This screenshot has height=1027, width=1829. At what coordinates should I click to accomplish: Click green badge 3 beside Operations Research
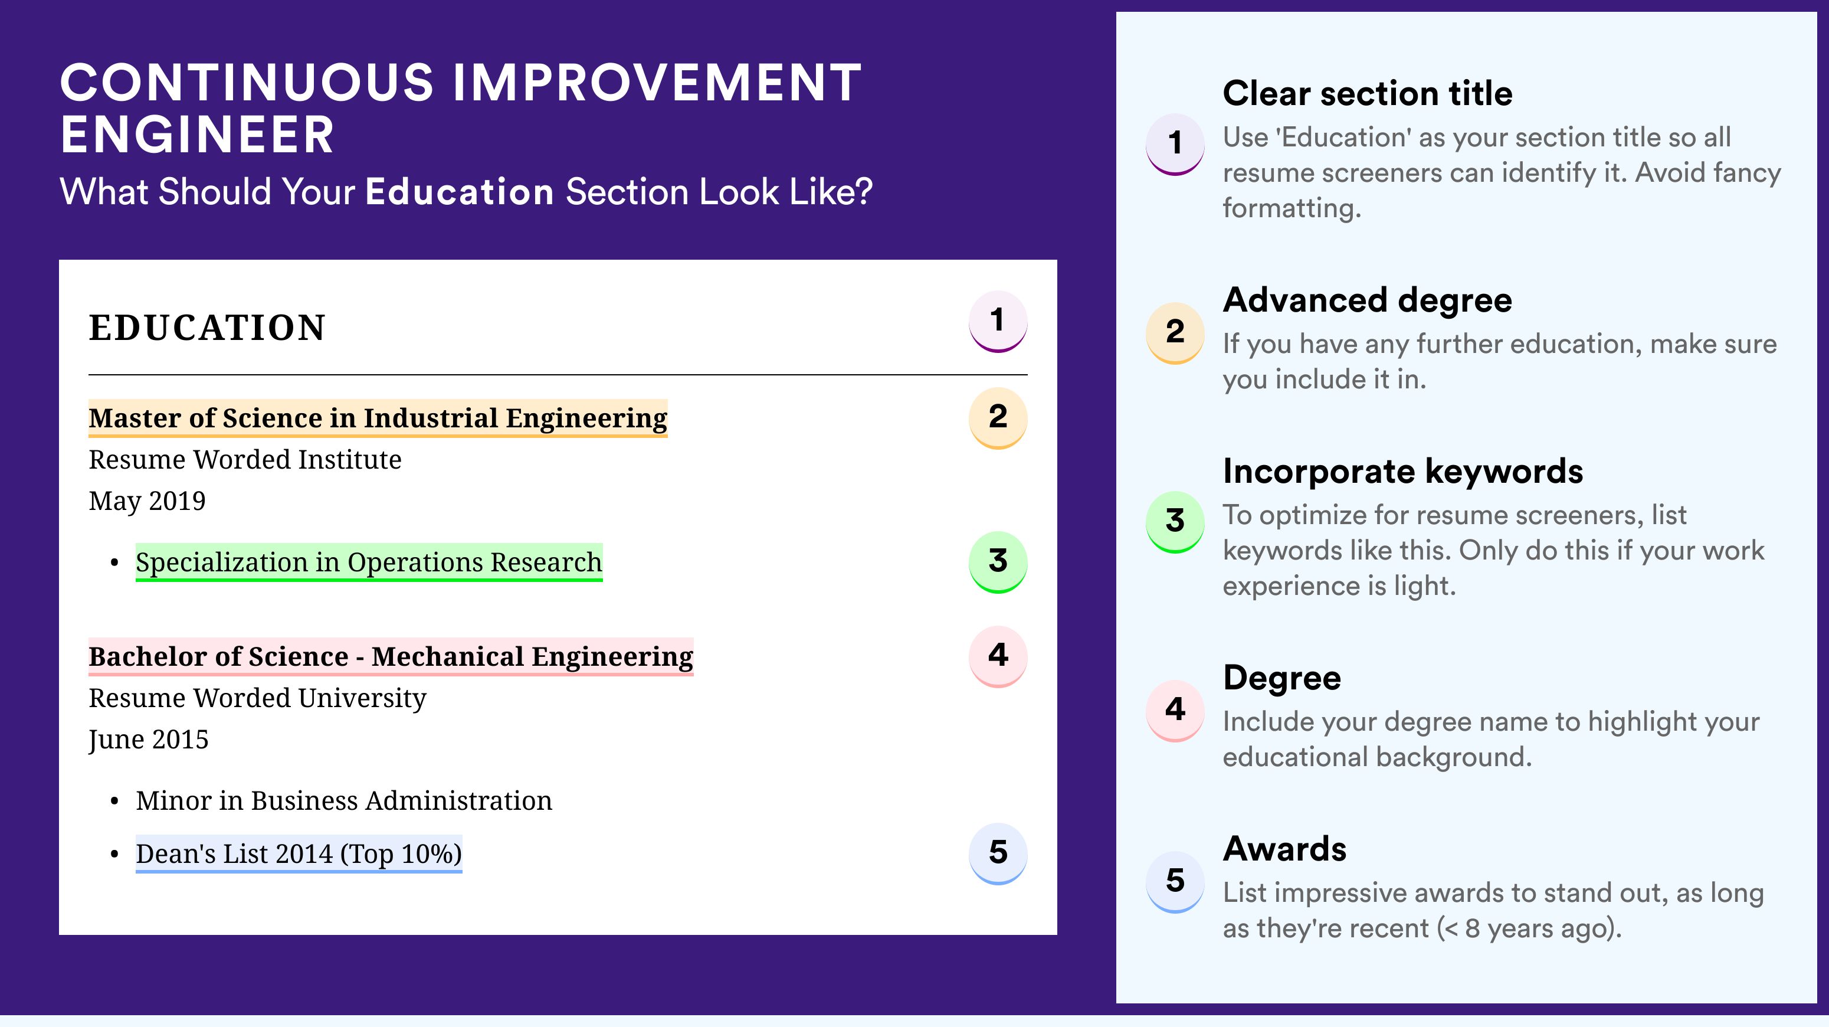(x=998, y=562)
